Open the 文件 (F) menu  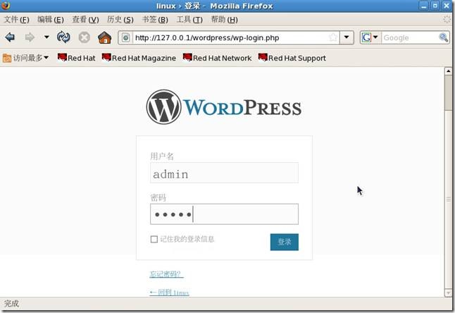[16, 20]
